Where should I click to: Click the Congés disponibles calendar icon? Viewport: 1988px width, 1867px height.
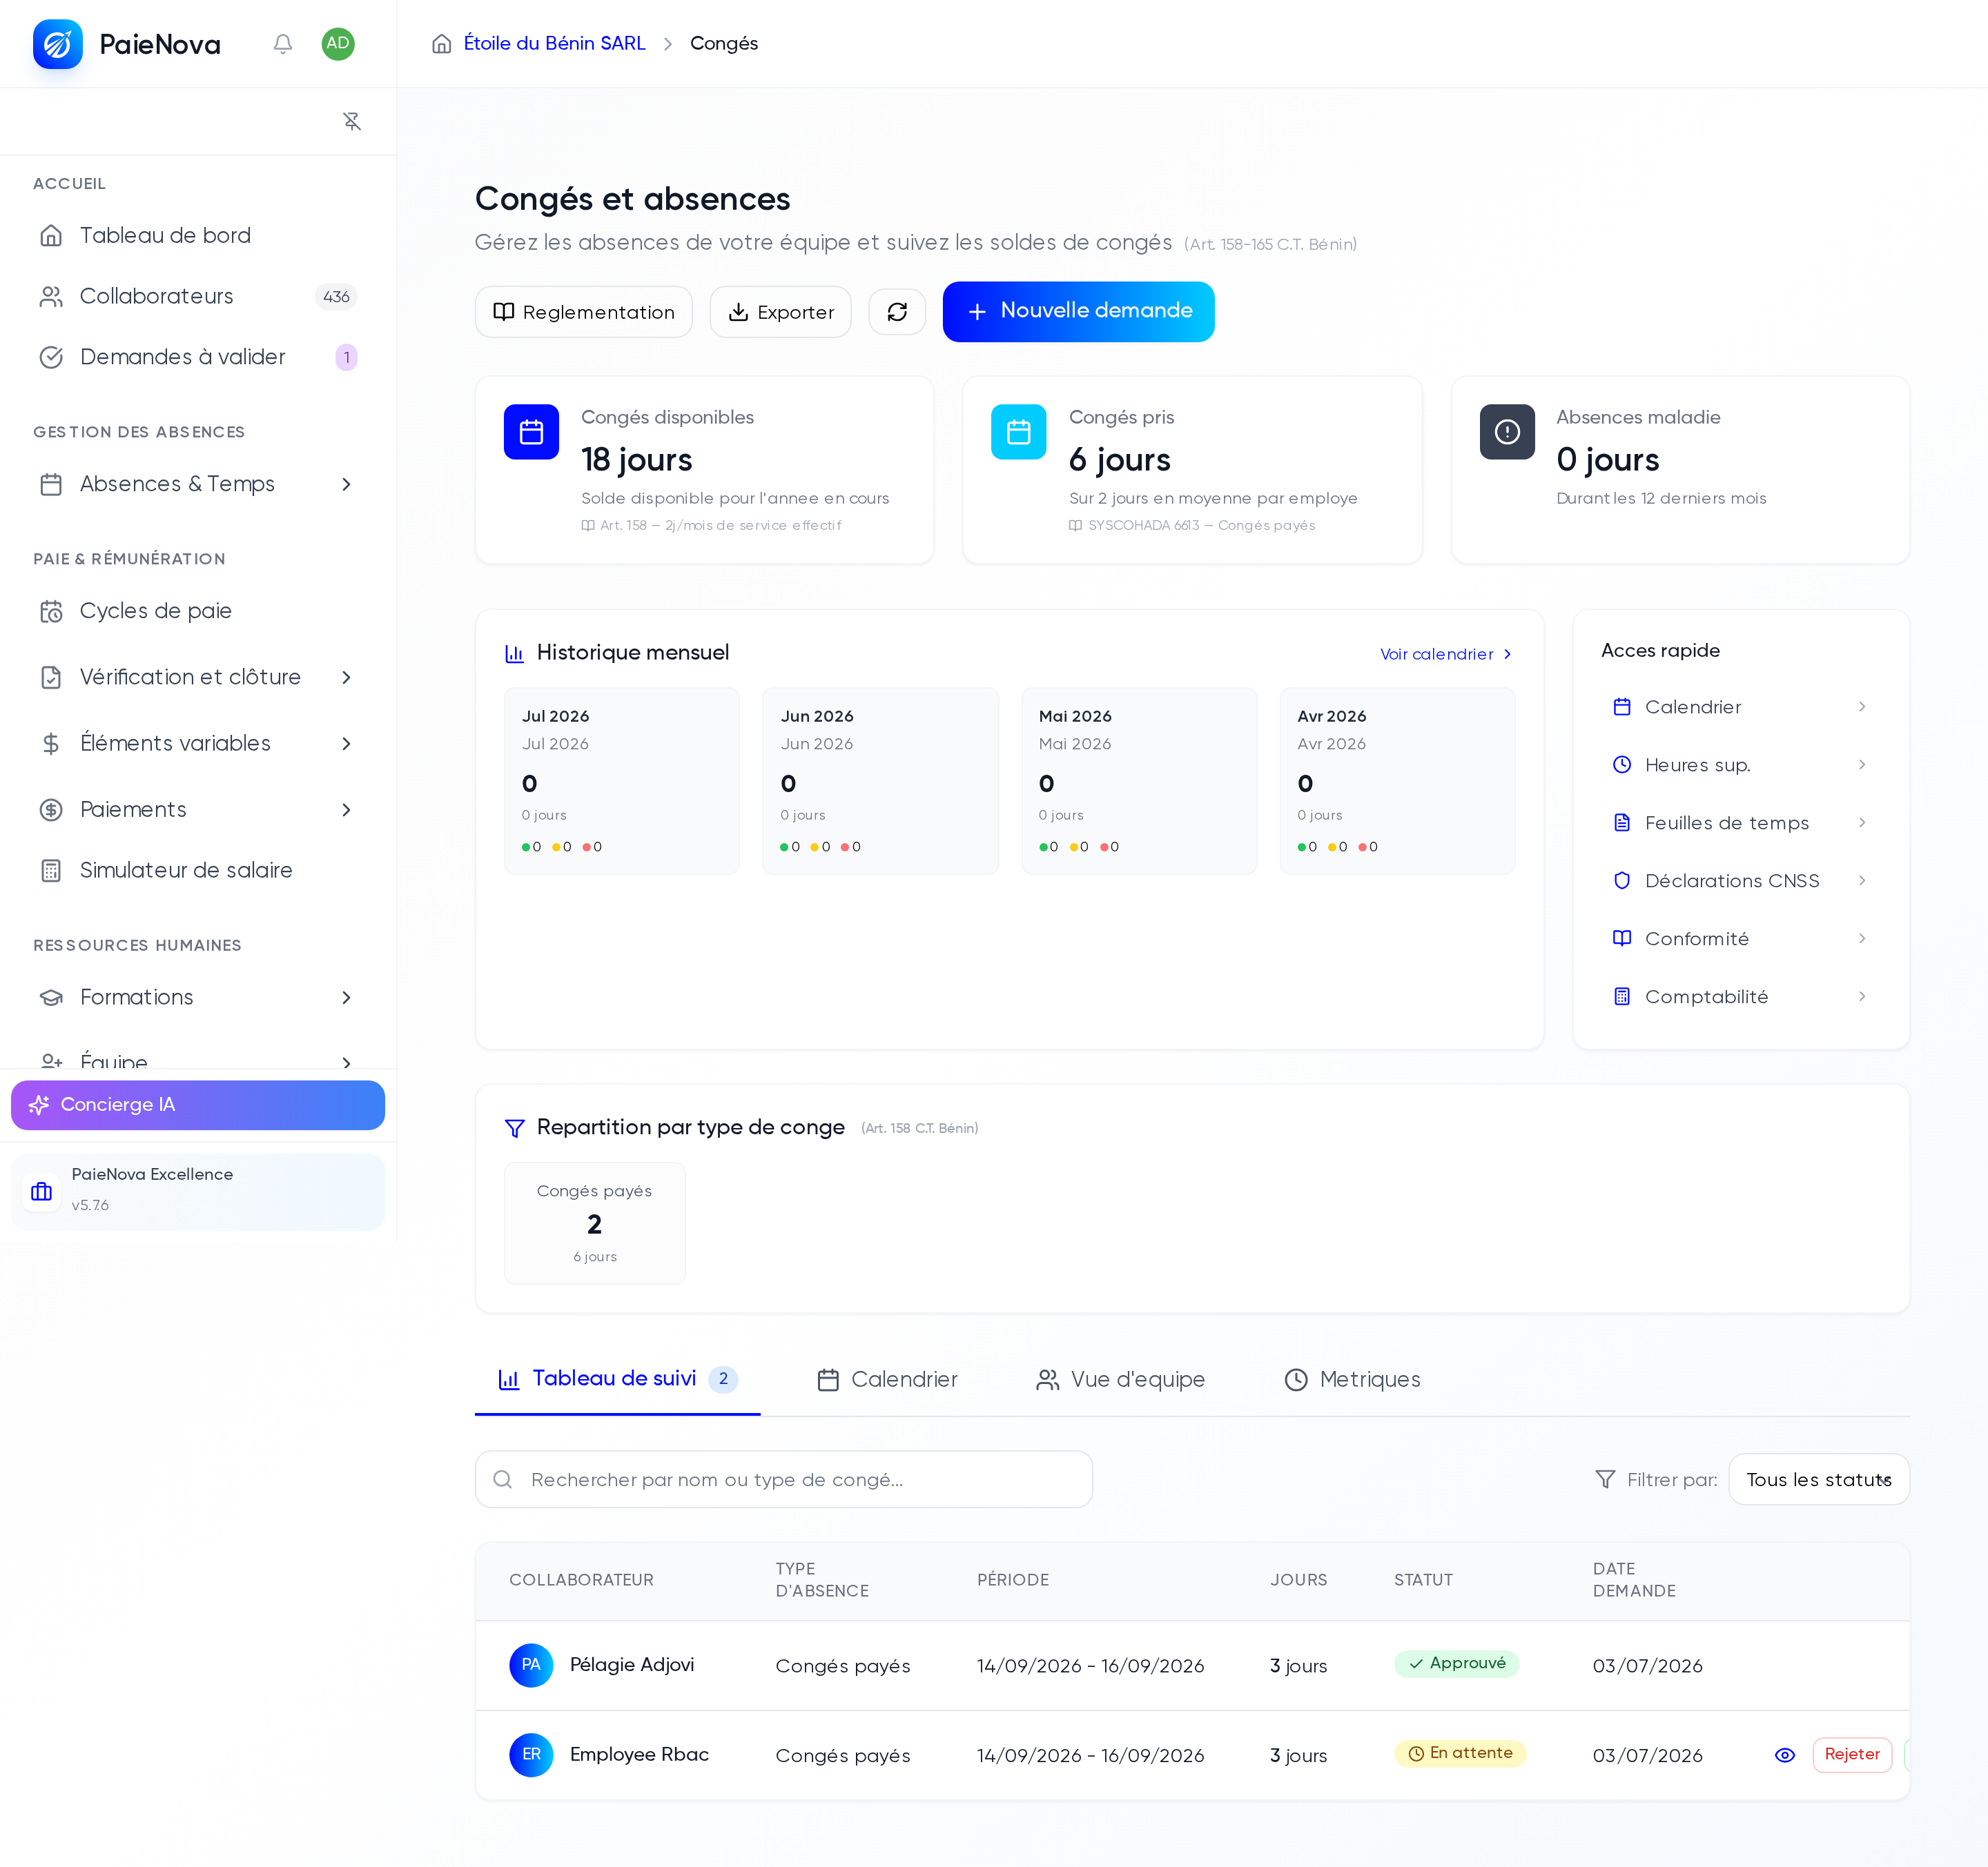pos(531,432)
